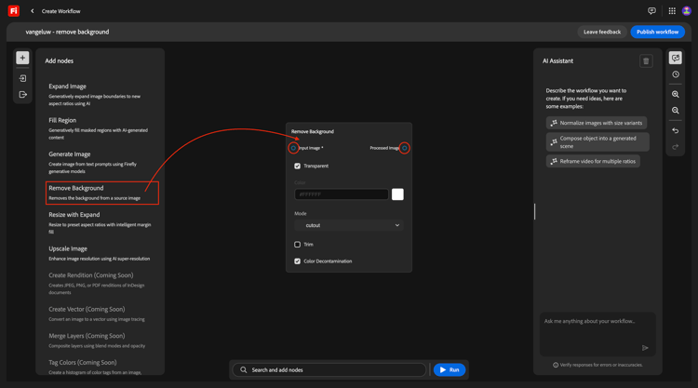The width and height of the screenshot is (698, 388).
Task: Click the Search and add nodes field
Action: (x=329, y=369)
